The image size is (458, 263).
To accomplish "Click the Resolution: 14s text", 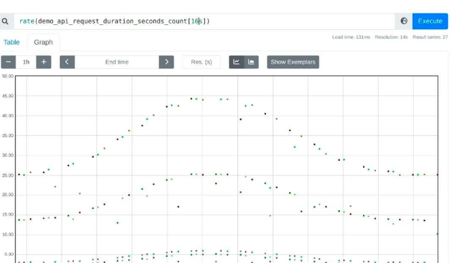I will click(391, 37).
